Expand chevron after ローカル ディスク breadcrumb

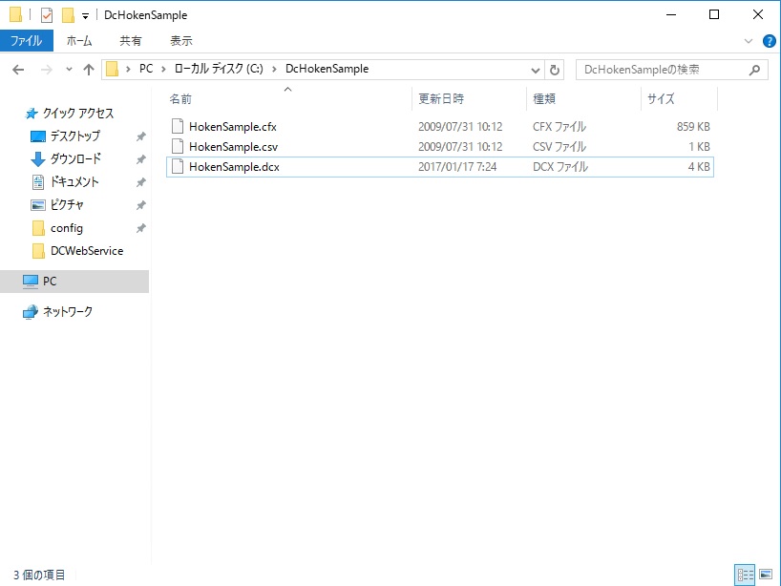tap(274, 70)
